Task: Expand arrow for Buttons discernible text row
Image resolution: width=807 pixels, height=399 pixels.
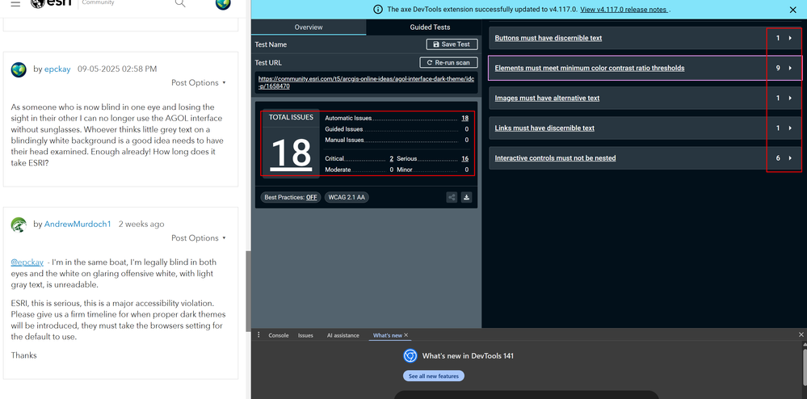Action: 790,38
